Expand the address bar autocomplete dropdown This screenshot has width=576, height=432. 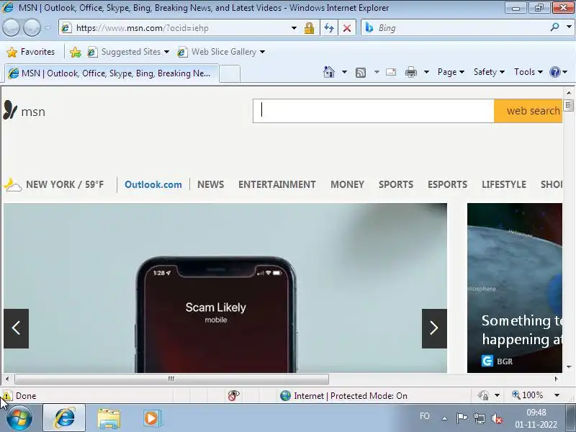[294, 28]
